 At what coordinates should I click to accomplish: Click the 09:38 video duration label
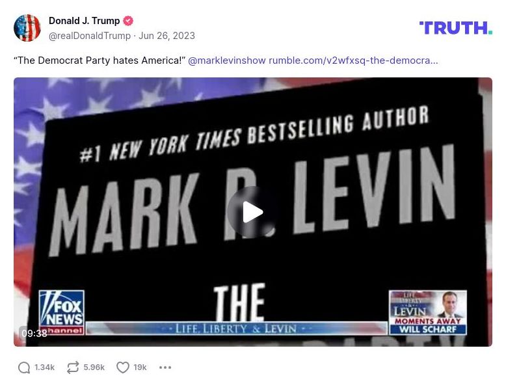pos(34,333)
